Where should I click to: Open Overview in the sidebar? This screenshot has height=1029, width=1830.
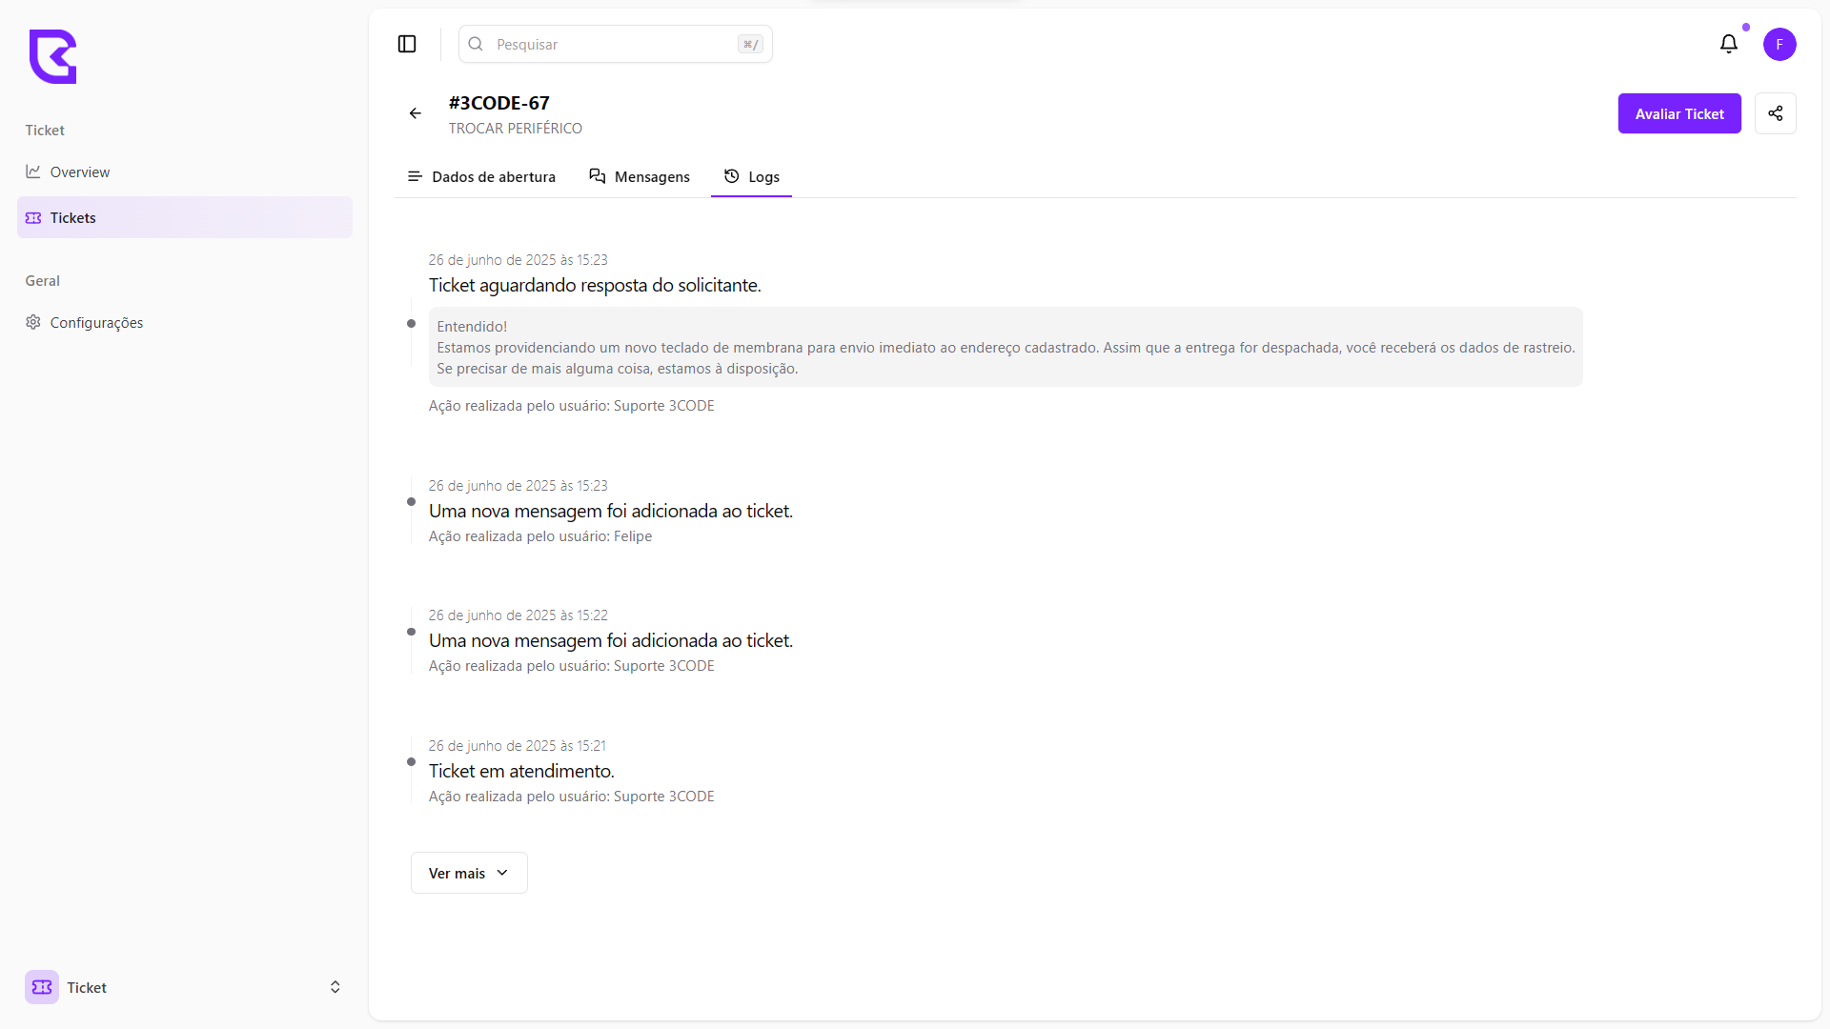pos(80,171)
